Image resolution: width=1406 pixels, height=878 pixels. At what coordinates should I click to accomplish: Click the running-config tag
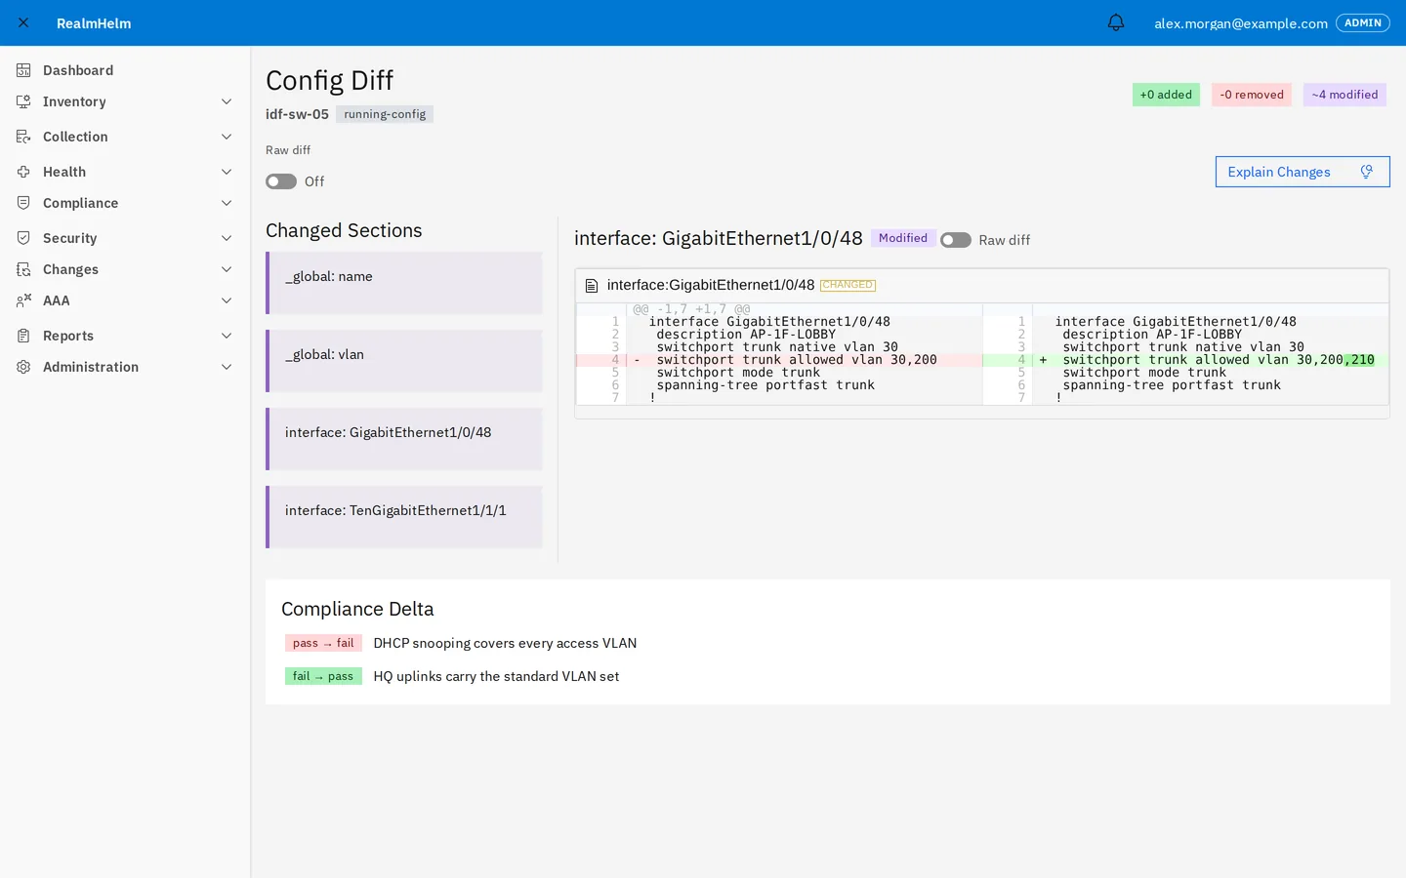pyautogui.click(x=385, y=114)
